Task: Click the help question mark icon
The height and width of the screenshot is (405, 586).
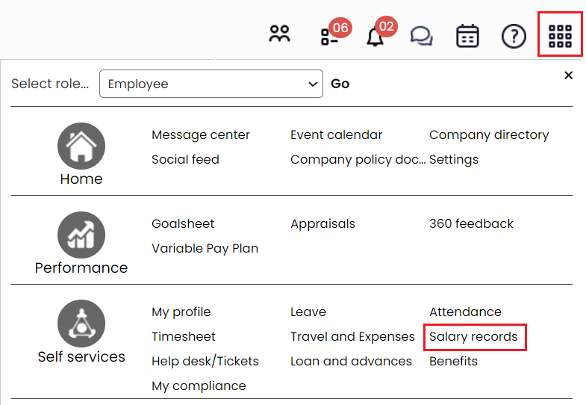Action: click(x=514, y=36)
